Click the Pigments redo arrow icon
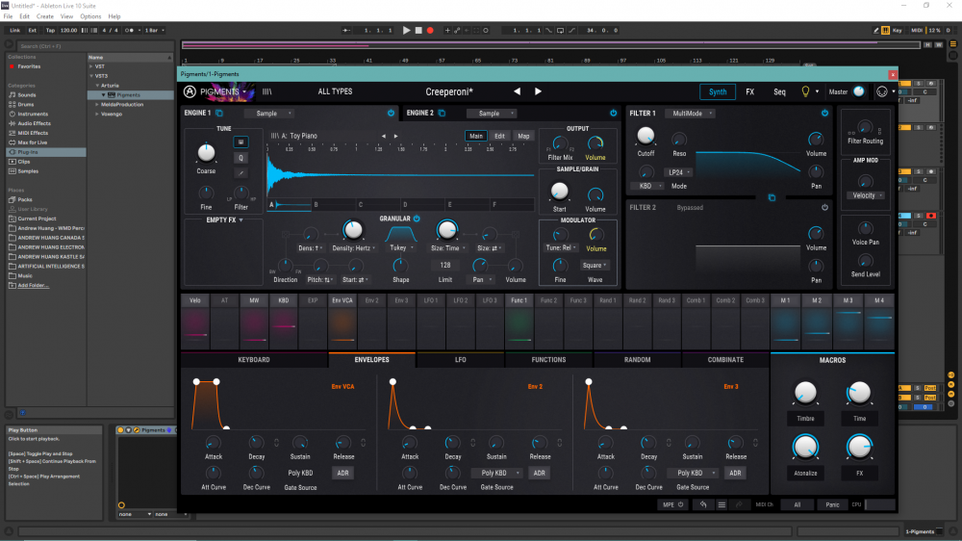962x541 pixels. point(739,504)
